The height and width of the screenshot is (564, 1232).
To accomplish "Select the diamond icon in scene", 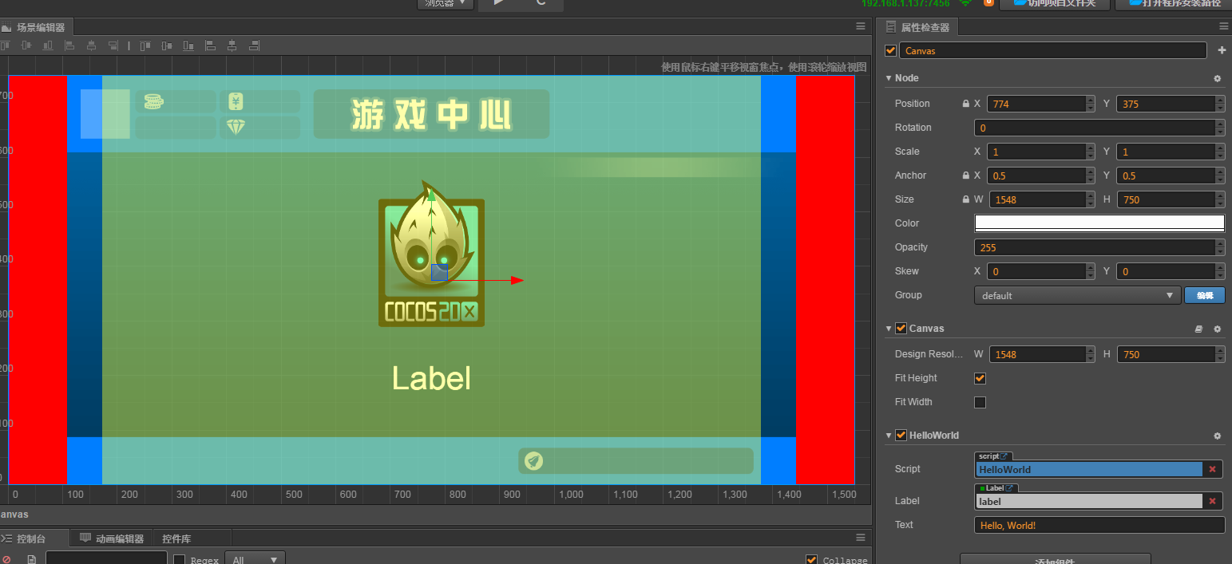I will 236,127.
